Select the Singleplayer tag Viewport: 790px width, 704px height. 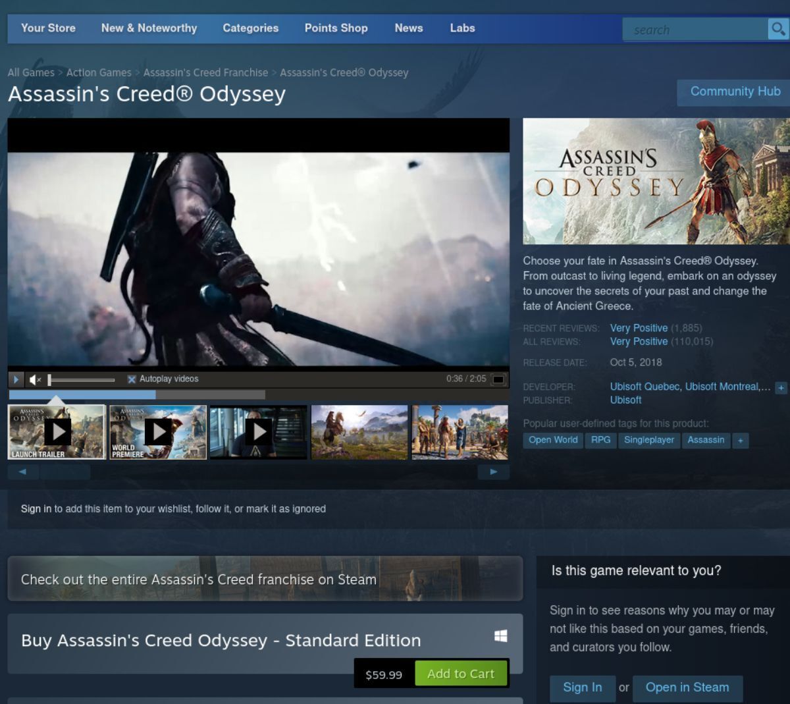649,441
